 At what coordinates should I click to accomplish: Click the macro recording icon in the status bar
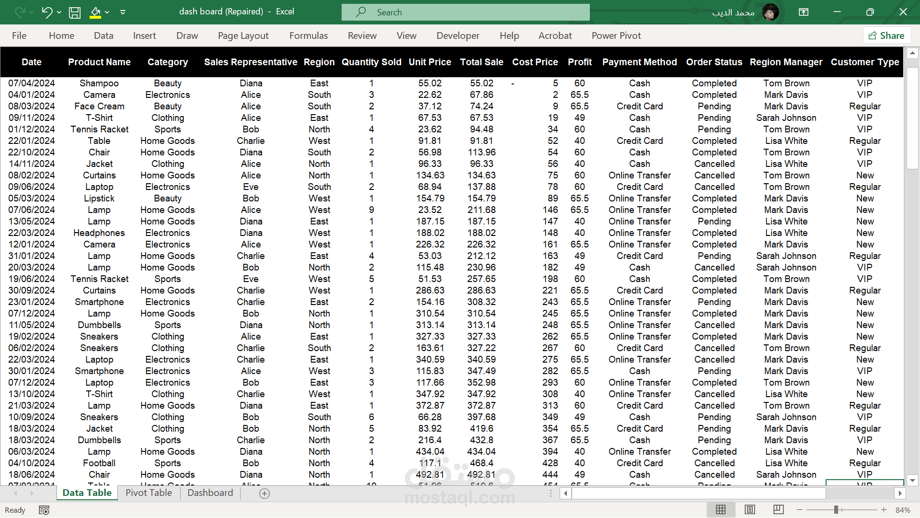[44, 510]
